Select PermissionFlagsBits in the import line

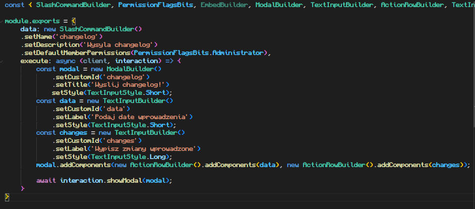[155, 5]
